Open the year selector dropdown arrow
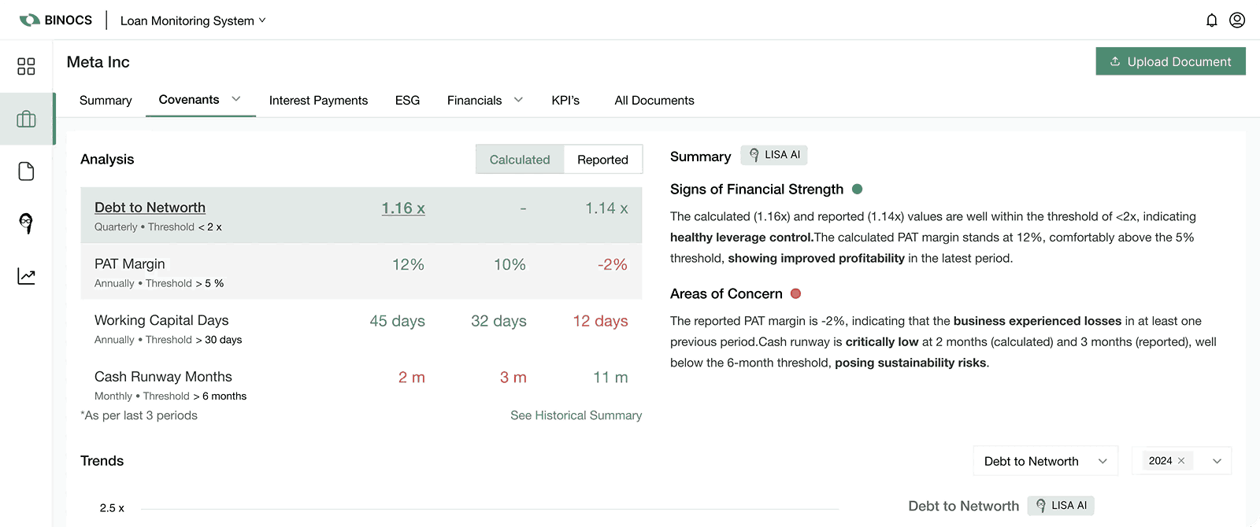The height and width of the screenshot is (527, 1260). pos(1217,461)
